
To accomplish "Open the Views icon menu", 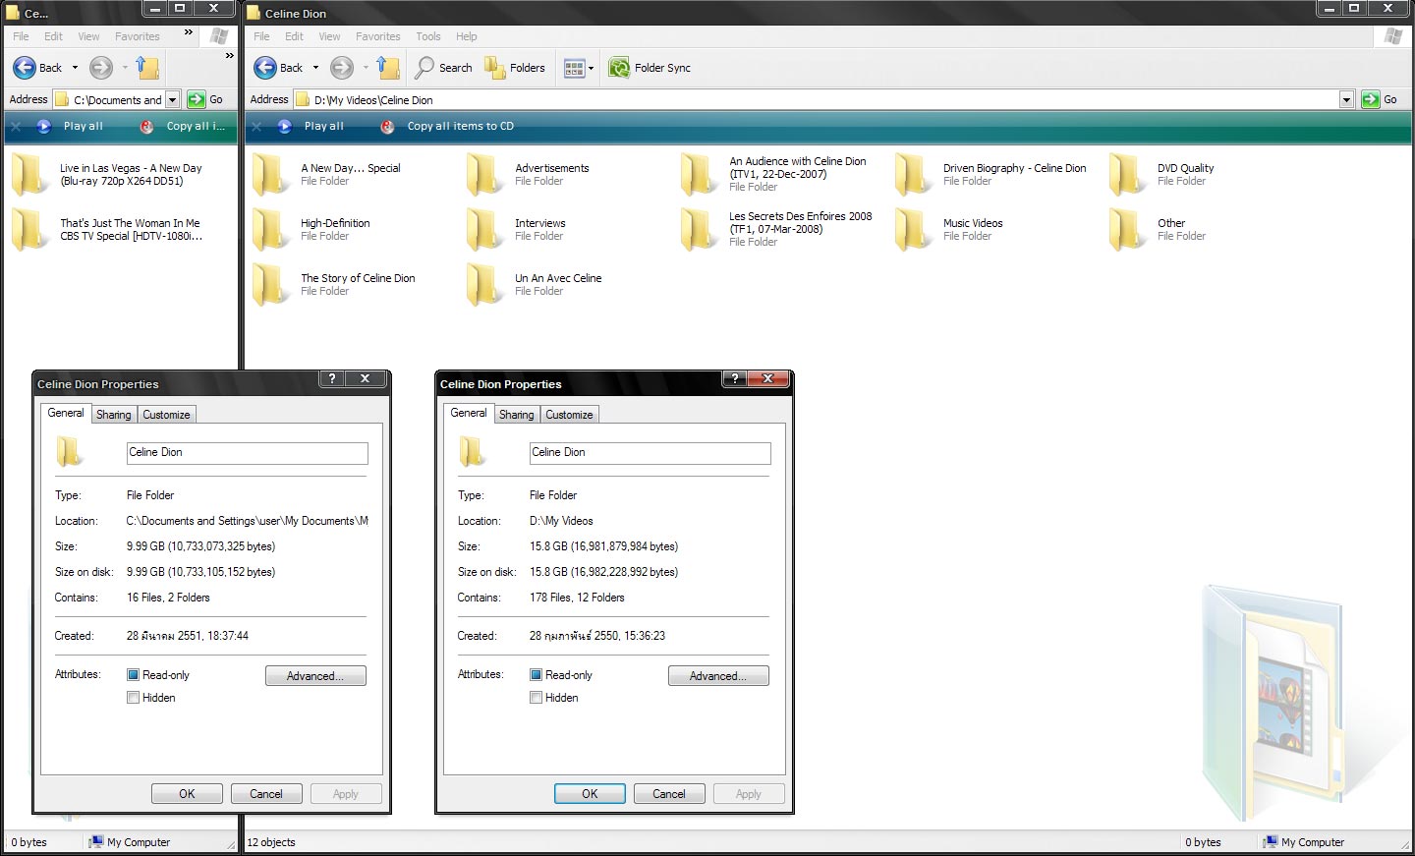I will 575,68.
